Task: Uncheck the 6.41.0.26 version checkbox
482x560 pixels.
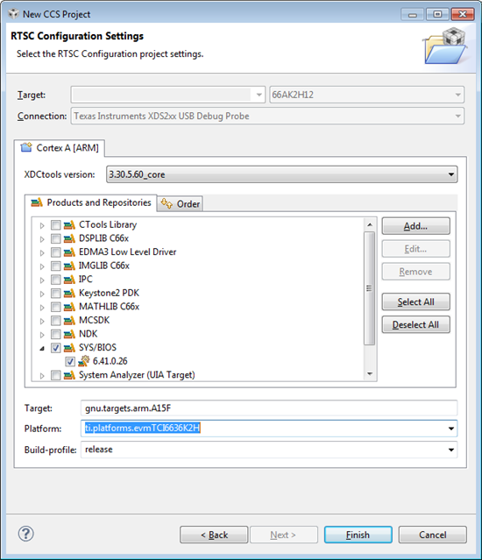Action: click(70, 361)
